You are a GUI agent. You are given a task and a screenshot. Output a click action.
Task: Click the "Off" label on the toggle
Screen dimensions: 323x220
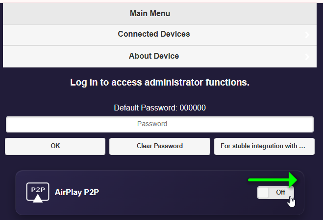coord(280,193)
